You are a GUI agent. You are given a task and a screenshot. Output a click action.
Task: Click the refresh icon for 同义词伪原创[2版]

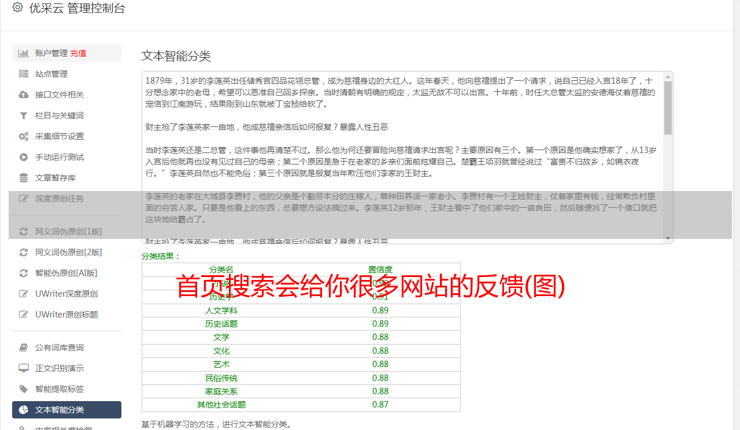coord(24,252)
